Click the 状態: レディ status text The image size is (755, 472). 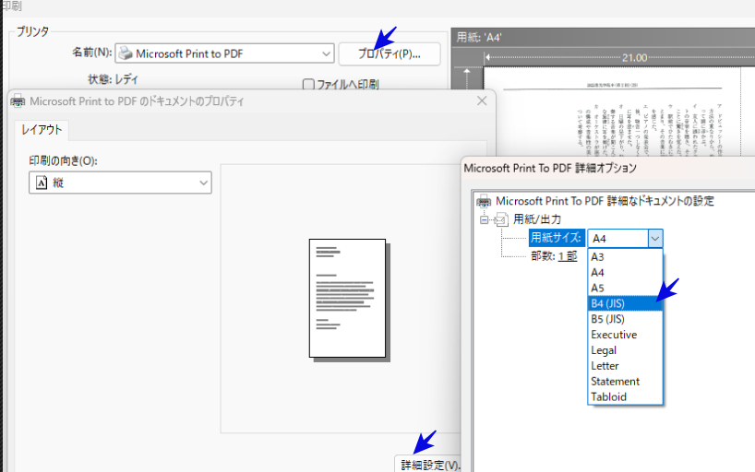pyautogui.click(x=113, y=79)
